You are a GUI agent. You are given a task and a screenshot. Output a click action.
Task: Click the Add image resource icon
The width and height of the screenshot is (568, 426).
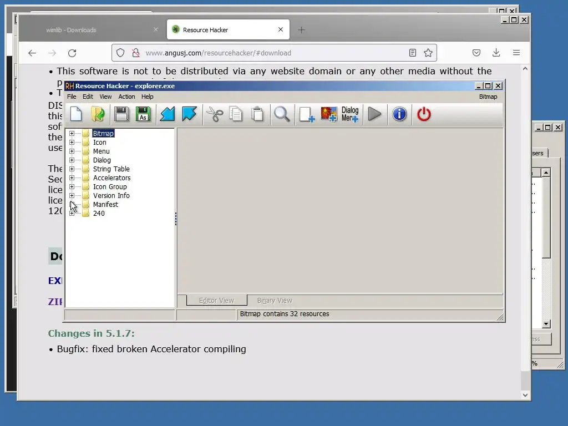click(329, 114)
